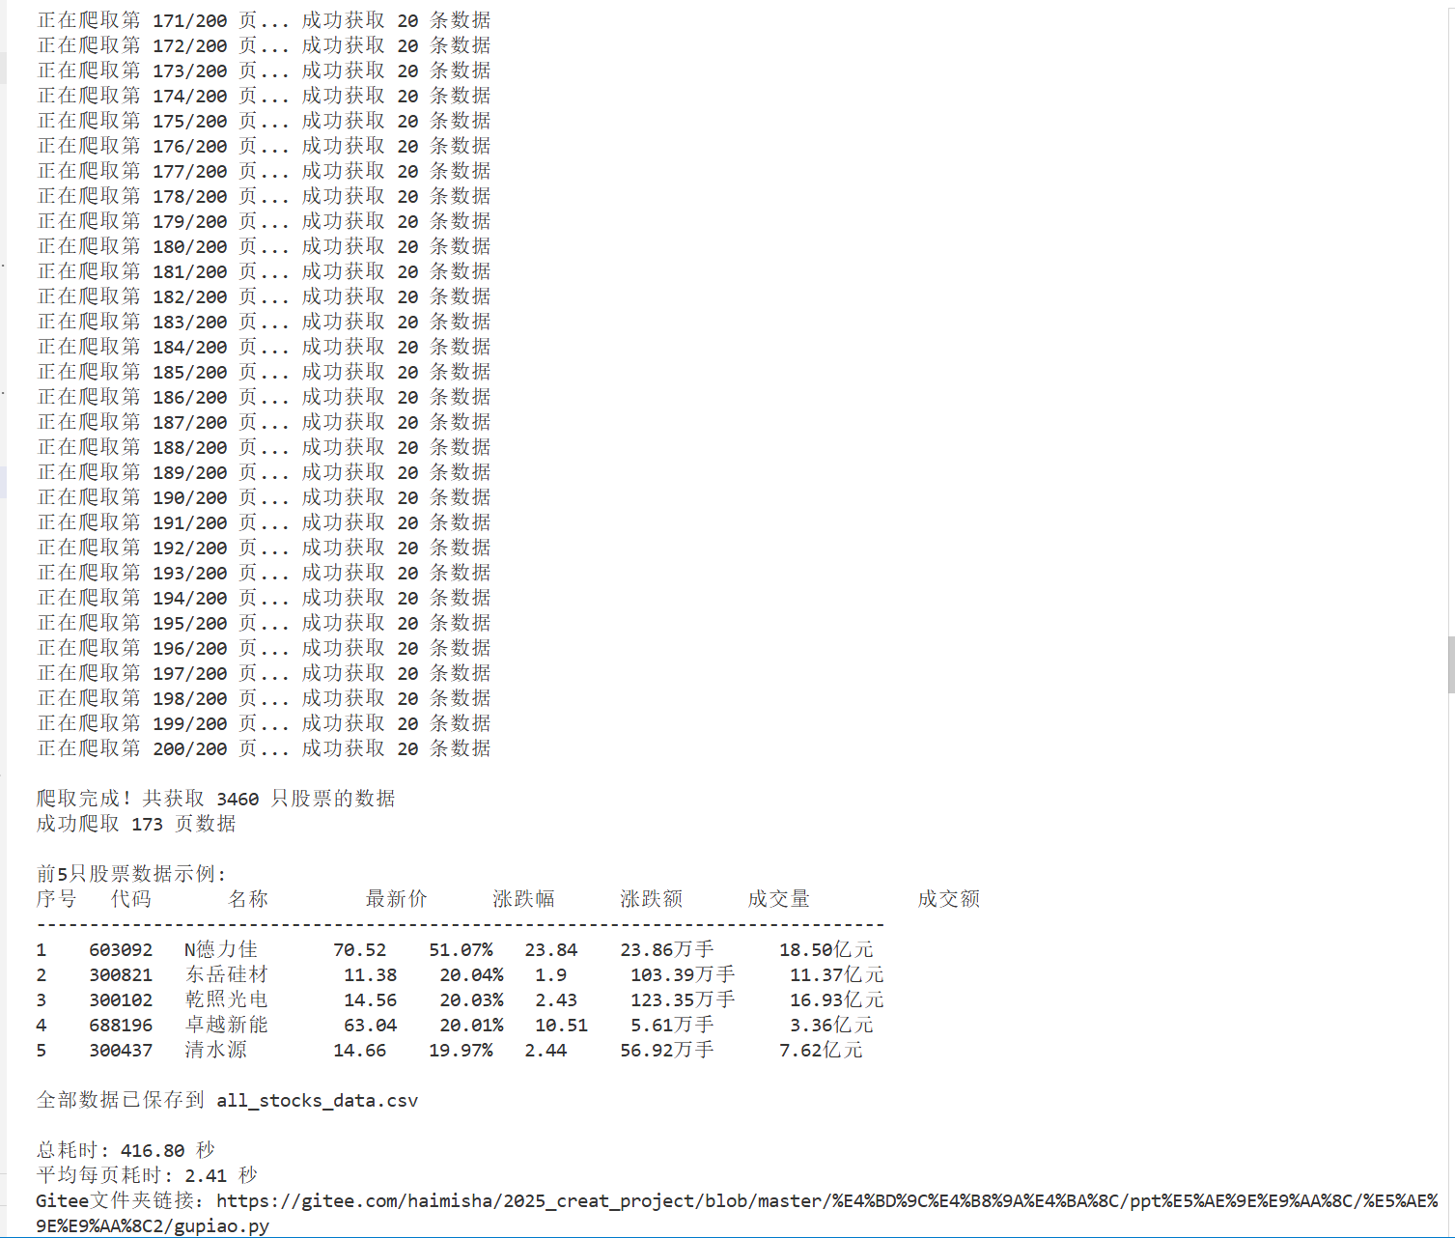The width and height of the screenshot is (1455, 1238).
Task: Click the volume value 123.35万手
Action: [x=683, y=1000]
